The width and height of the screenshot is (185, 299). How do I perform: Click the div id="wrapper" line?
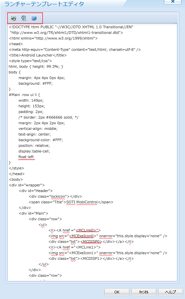pos(27,185)
